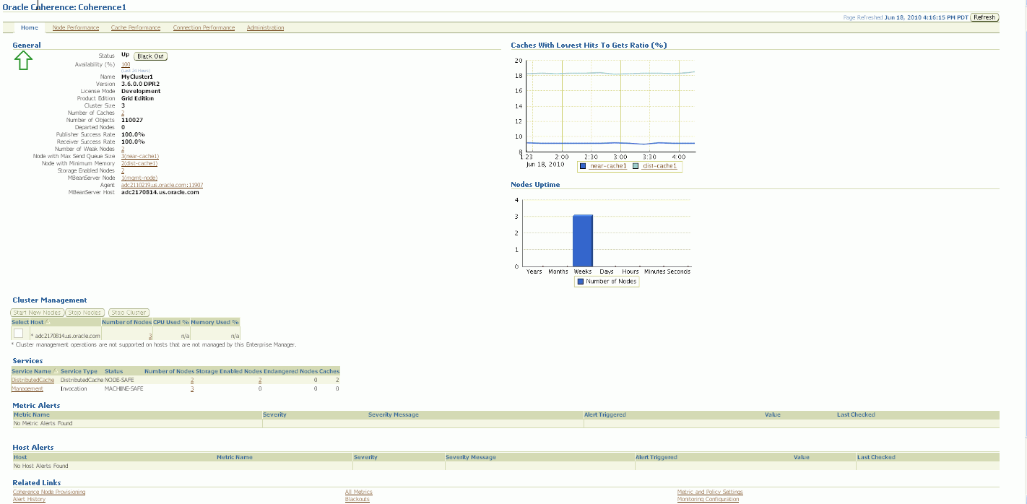Image resolution: width=1027 pixels, height=504 pixels.
Task: Open the agent adc2110219.us.oracle.com:11907 link
Action: click(162, 186)
